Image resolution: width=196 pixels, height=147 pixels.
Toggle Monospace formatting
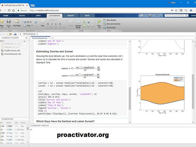coord(60,24)
